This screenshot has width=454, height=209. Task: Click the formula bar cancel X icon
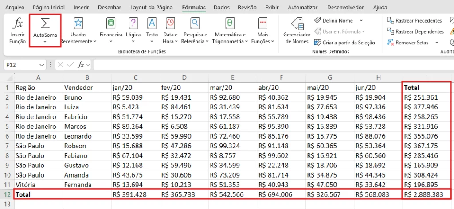[60, 65]
